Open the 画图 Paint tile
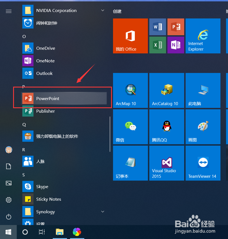The width and height of the screenshot is (228, 239). 203,127
